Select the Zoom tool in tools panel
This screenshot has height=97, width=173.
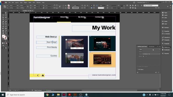6,33
